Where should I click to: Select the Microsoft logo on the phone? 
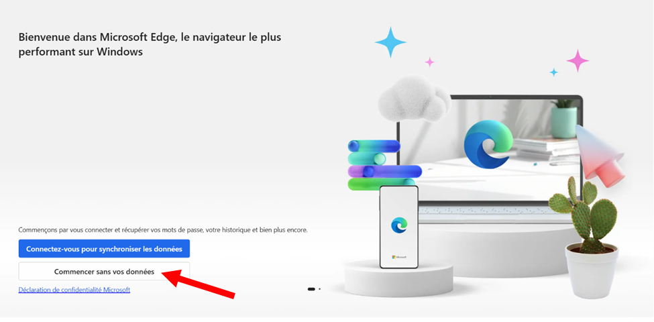tap(398, 257)
